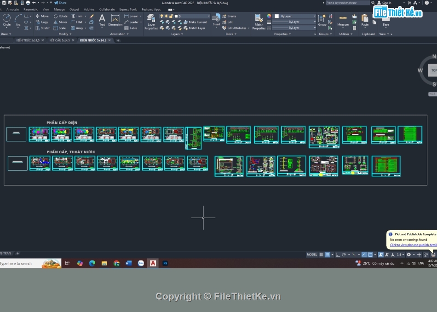Click the view plot and publish details link
The image size is (437, 312).
pos(413,245)
